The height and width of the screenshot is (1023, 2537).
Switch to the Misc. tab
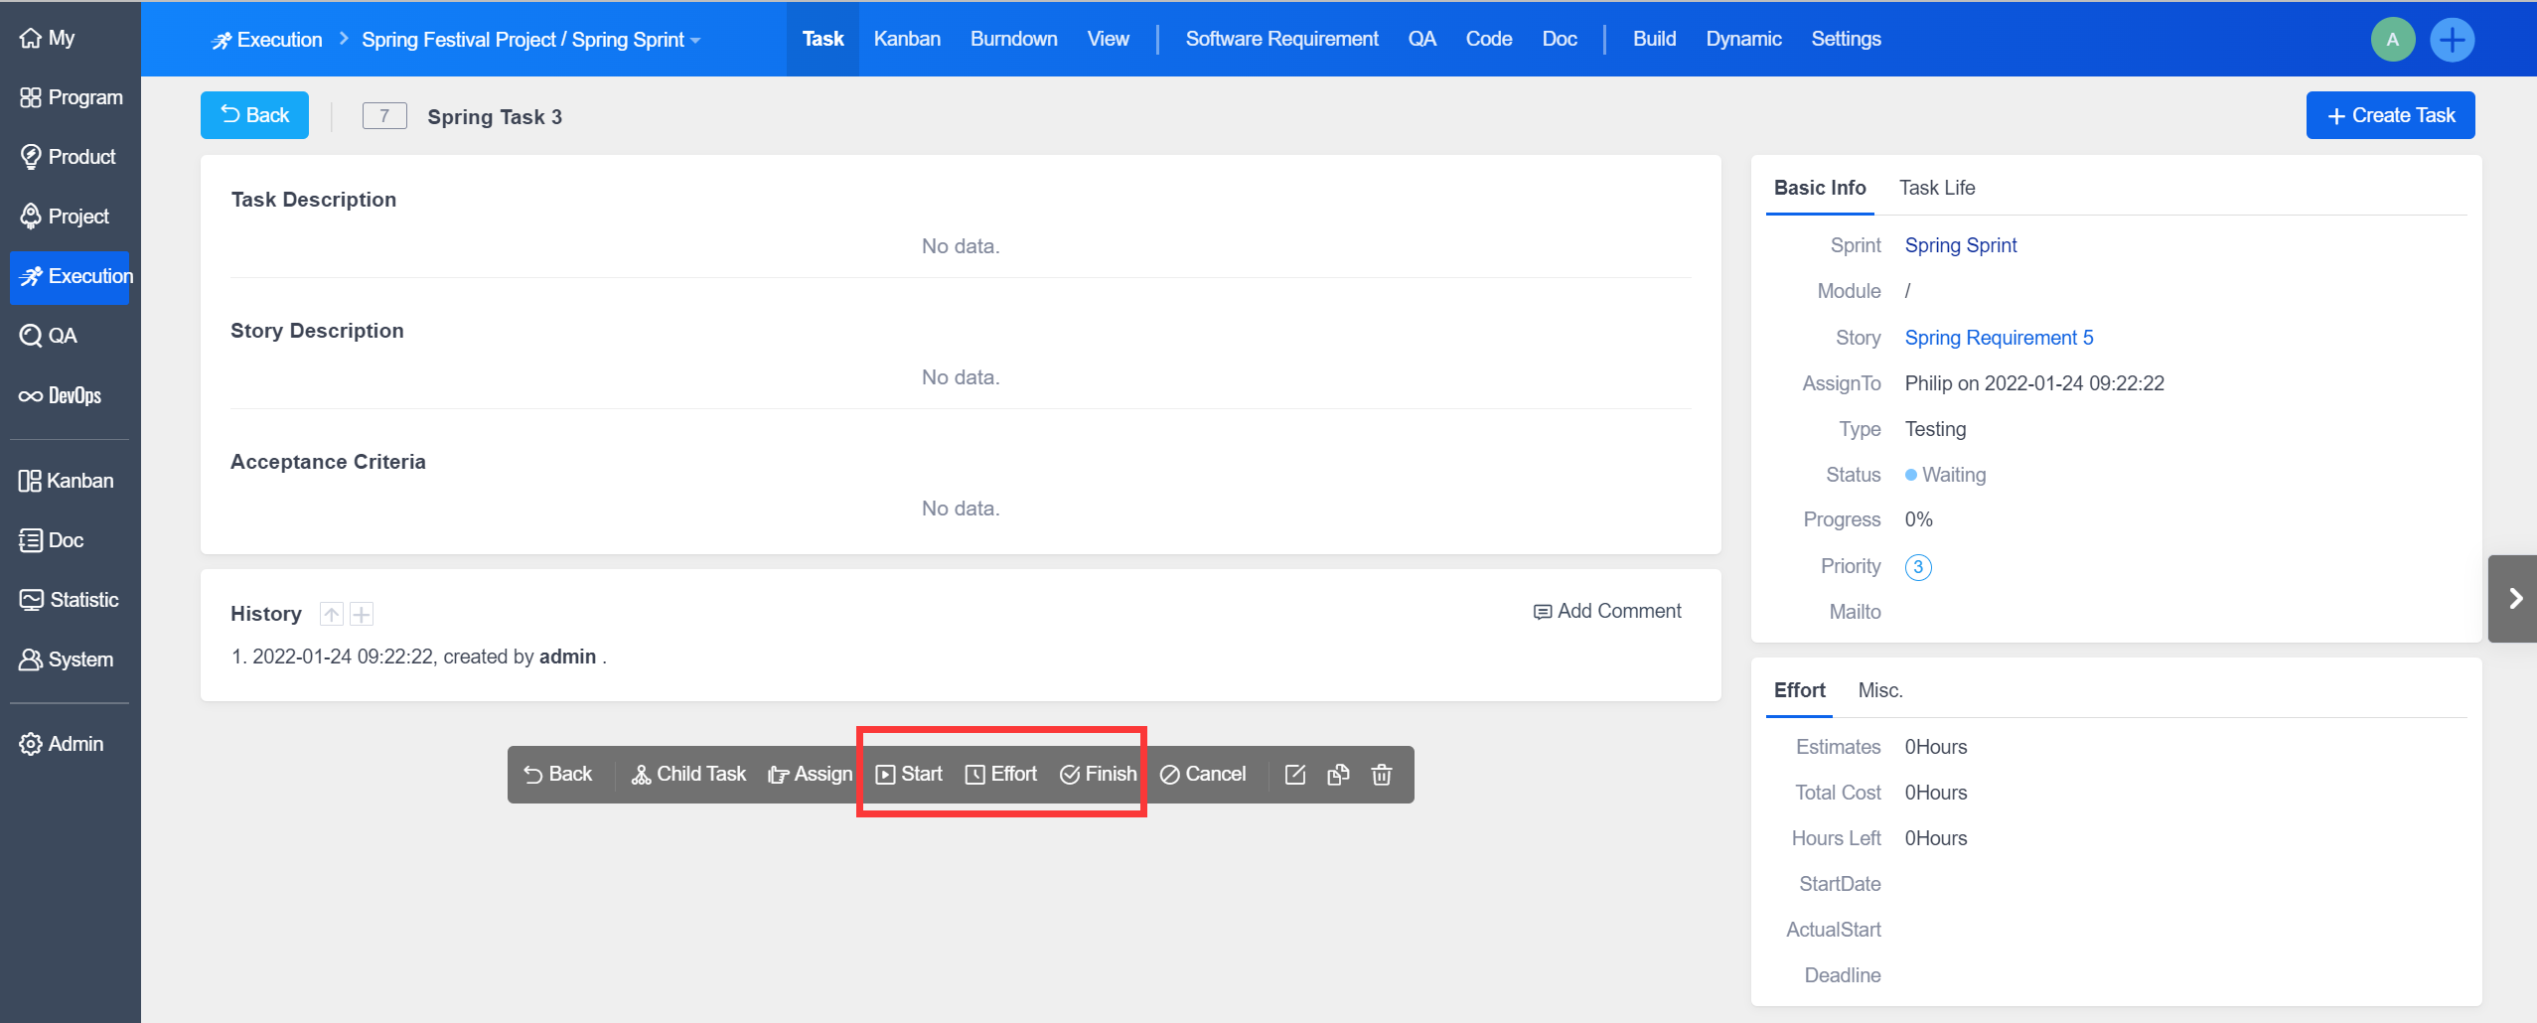tap(1879, 690)
